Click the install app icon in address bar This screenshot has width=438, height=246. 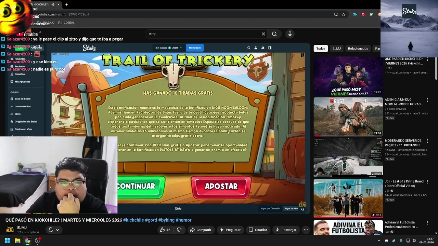[x=336, y=14]
